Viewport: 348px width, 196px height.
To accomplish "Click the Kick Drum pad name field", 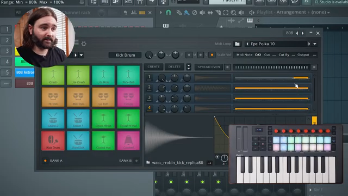I will [125, 55].
